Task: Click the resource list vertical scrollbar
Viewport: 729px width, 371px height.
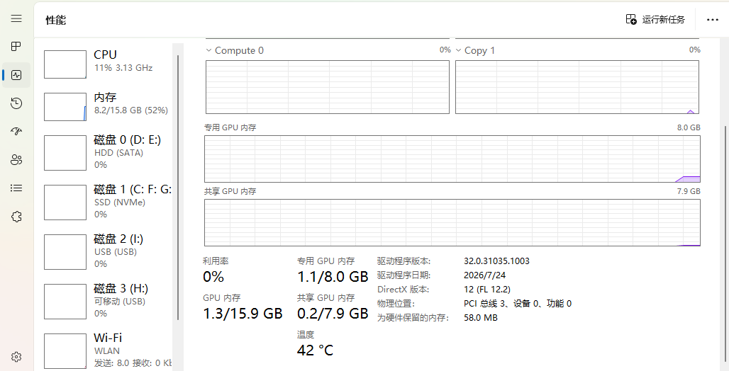Action: point(178,187)
